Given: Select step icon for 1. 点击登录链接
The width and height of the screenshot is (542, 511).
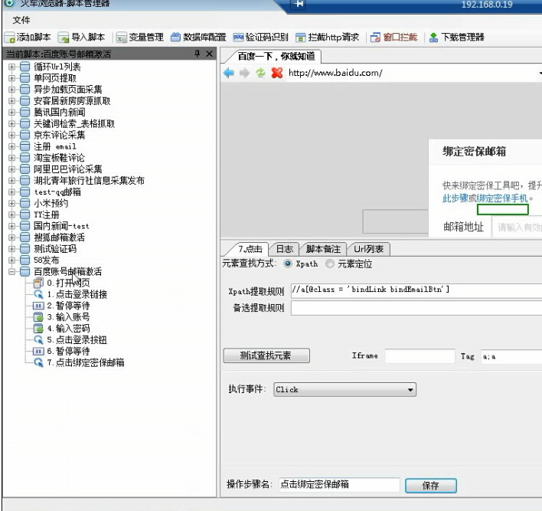Looking at the screenshot, I should click(x=38, y=294).
